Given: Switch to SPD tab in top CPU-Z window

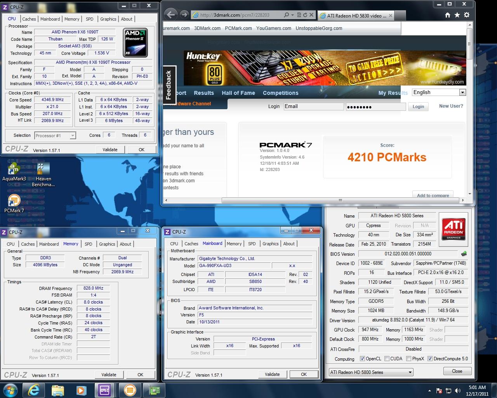Looking at the screenshot, I should [90, 19].
